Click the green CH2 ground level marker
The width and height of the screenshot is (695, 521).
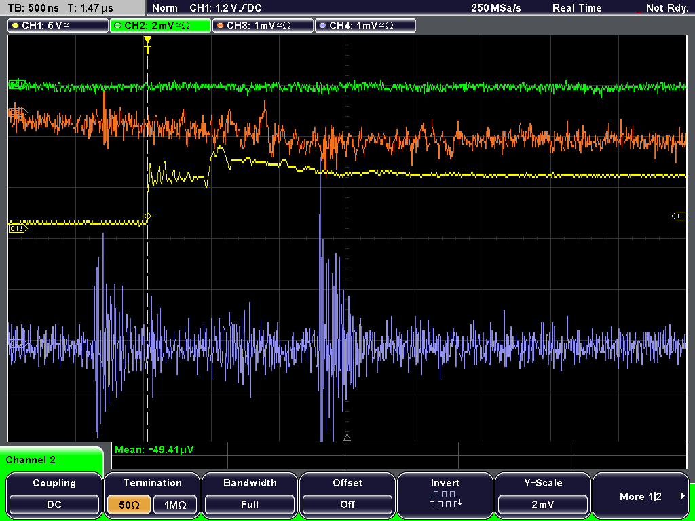[x=18, y=84]
